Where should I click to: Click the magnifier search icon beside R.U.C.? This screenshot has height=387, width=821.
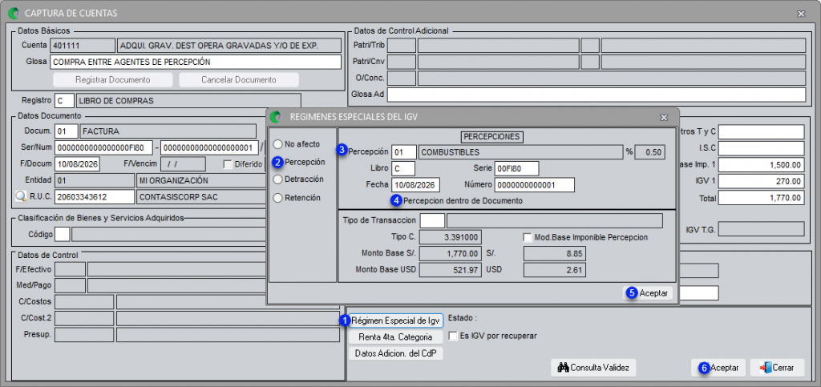click(x=20, y=196)
